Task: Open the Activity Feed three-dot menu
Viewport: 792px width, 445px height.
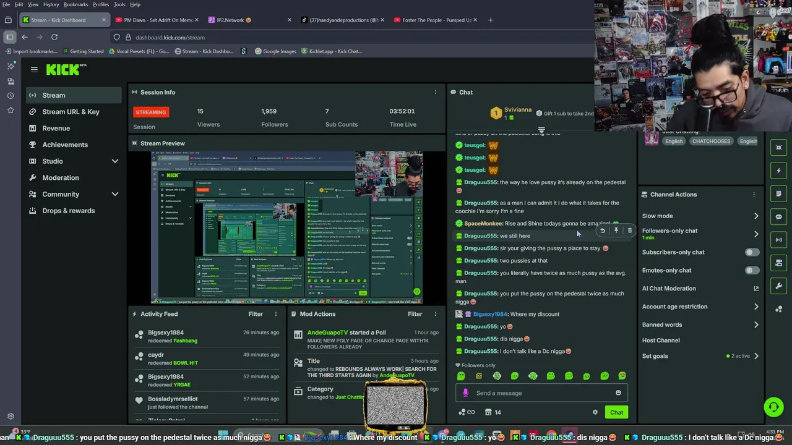Action: (276, 314)
